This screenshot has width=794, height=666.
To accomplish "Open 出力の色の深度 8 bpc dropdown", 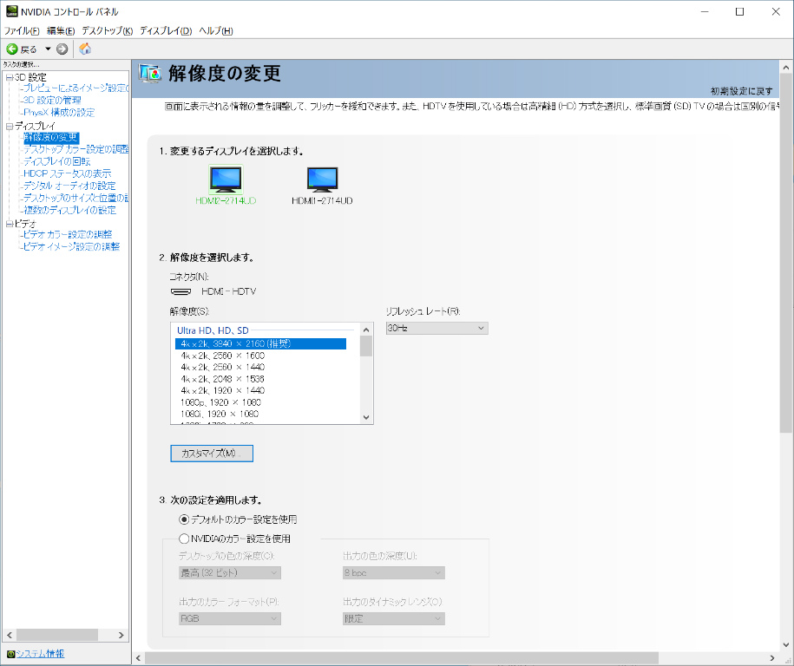I will click(x=394, y=573).
